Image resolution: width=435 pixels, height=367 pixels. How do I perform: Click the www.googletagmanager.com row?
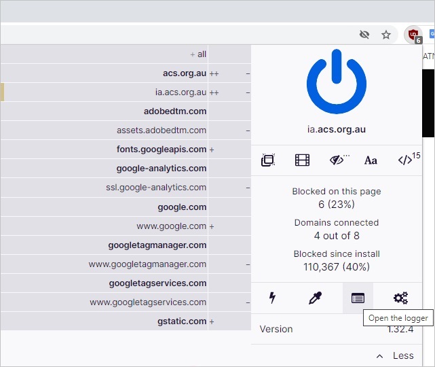click(x=147, y=264)
